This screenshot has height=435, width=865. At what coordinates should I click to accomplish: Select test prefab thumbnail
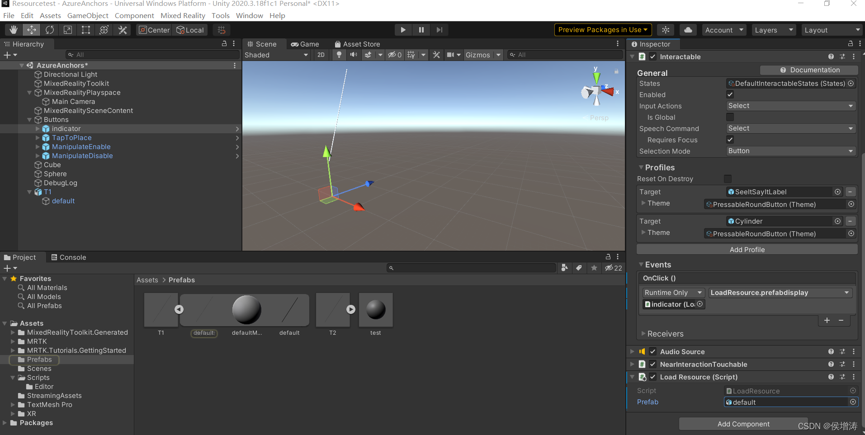[376, 310]
